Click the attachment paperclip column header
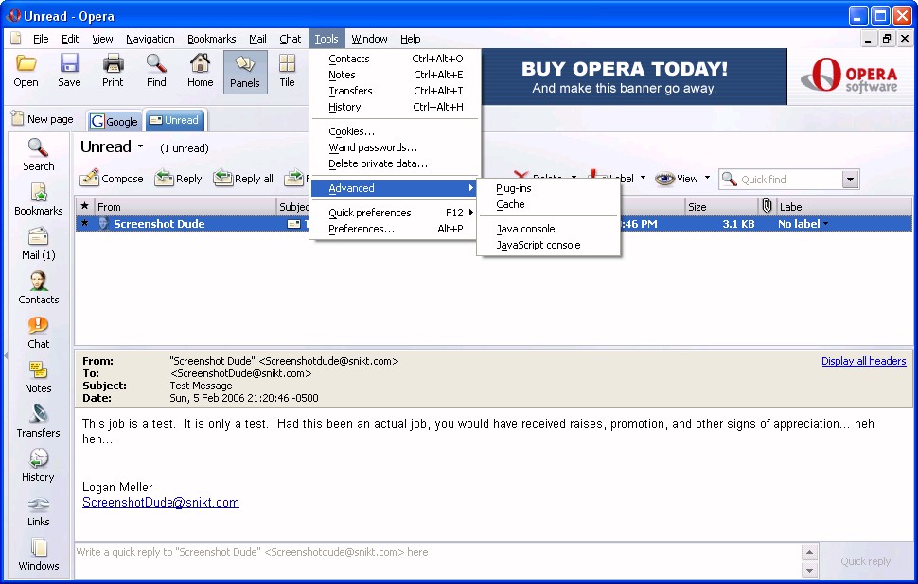Image resolution: width=918 pixels, height=584 pixels. [x=767, y=206]
